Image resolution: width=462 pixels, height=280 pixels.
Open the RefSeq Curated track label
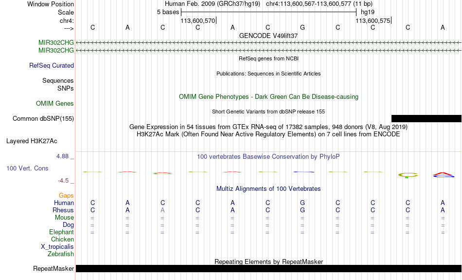tap(52, 66)
